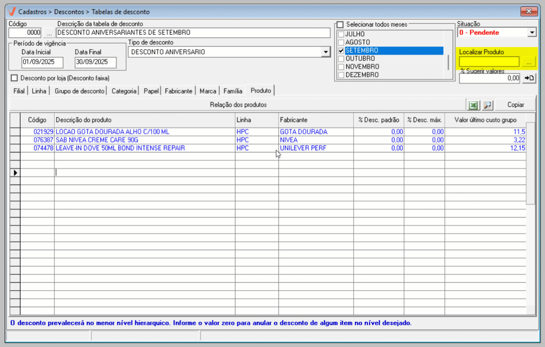Enable Selecionar todos meses checkbox

[x=340, y=25]
